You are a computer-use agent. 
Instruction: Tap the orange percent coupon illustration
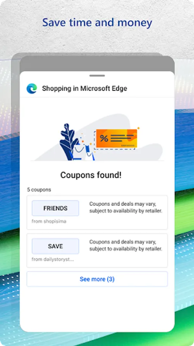point(117,138)
